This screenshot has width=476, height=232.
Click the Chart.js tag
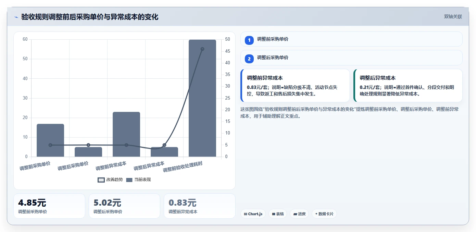[253, 214]
